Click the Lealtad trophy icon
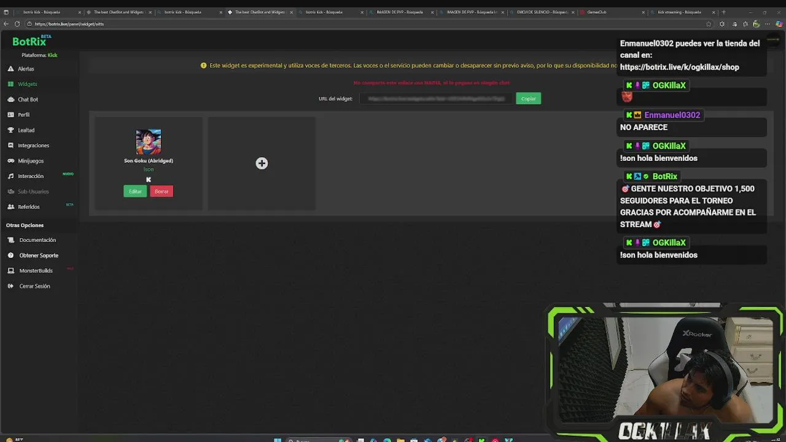The width and height of the screenshot is (786, 442). [x=11, y=130]
